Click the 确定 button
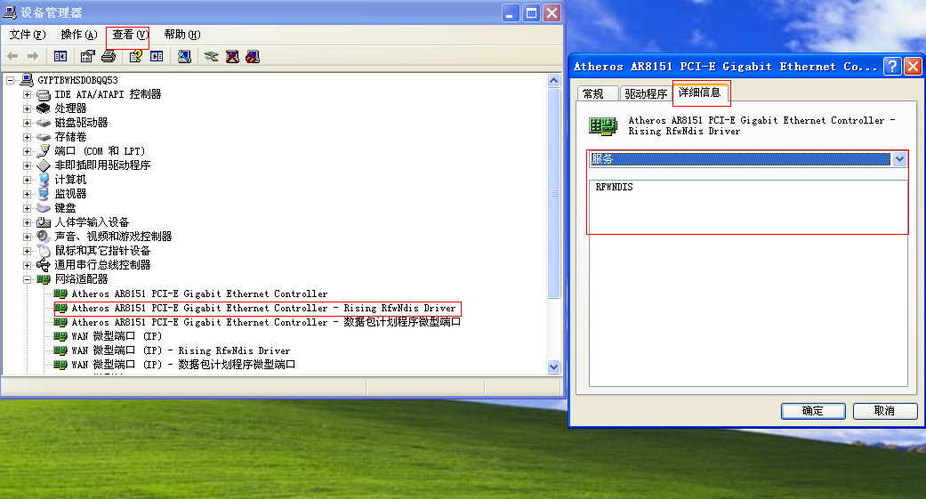926x499 pixels. click(x=813, y=411)
